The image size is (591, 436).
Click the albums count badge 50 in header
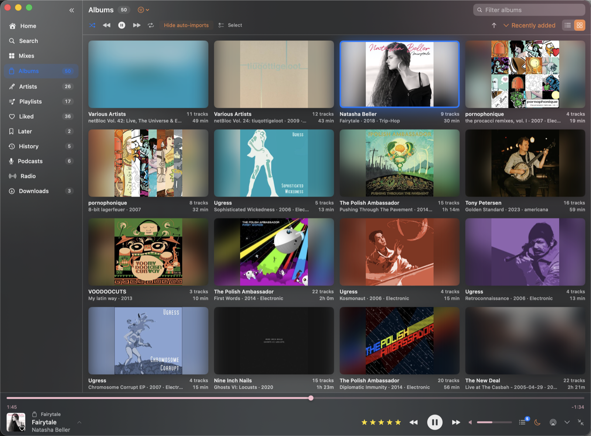[124, 10]
